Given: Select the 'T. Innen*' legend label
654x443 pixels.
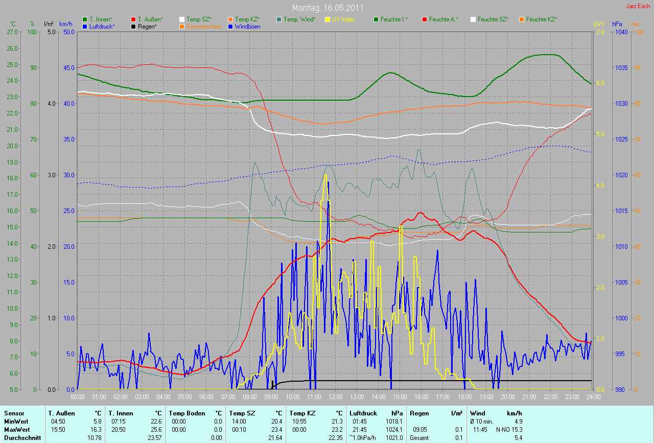Looking at the screenshot, I should (x=101, y=19).
